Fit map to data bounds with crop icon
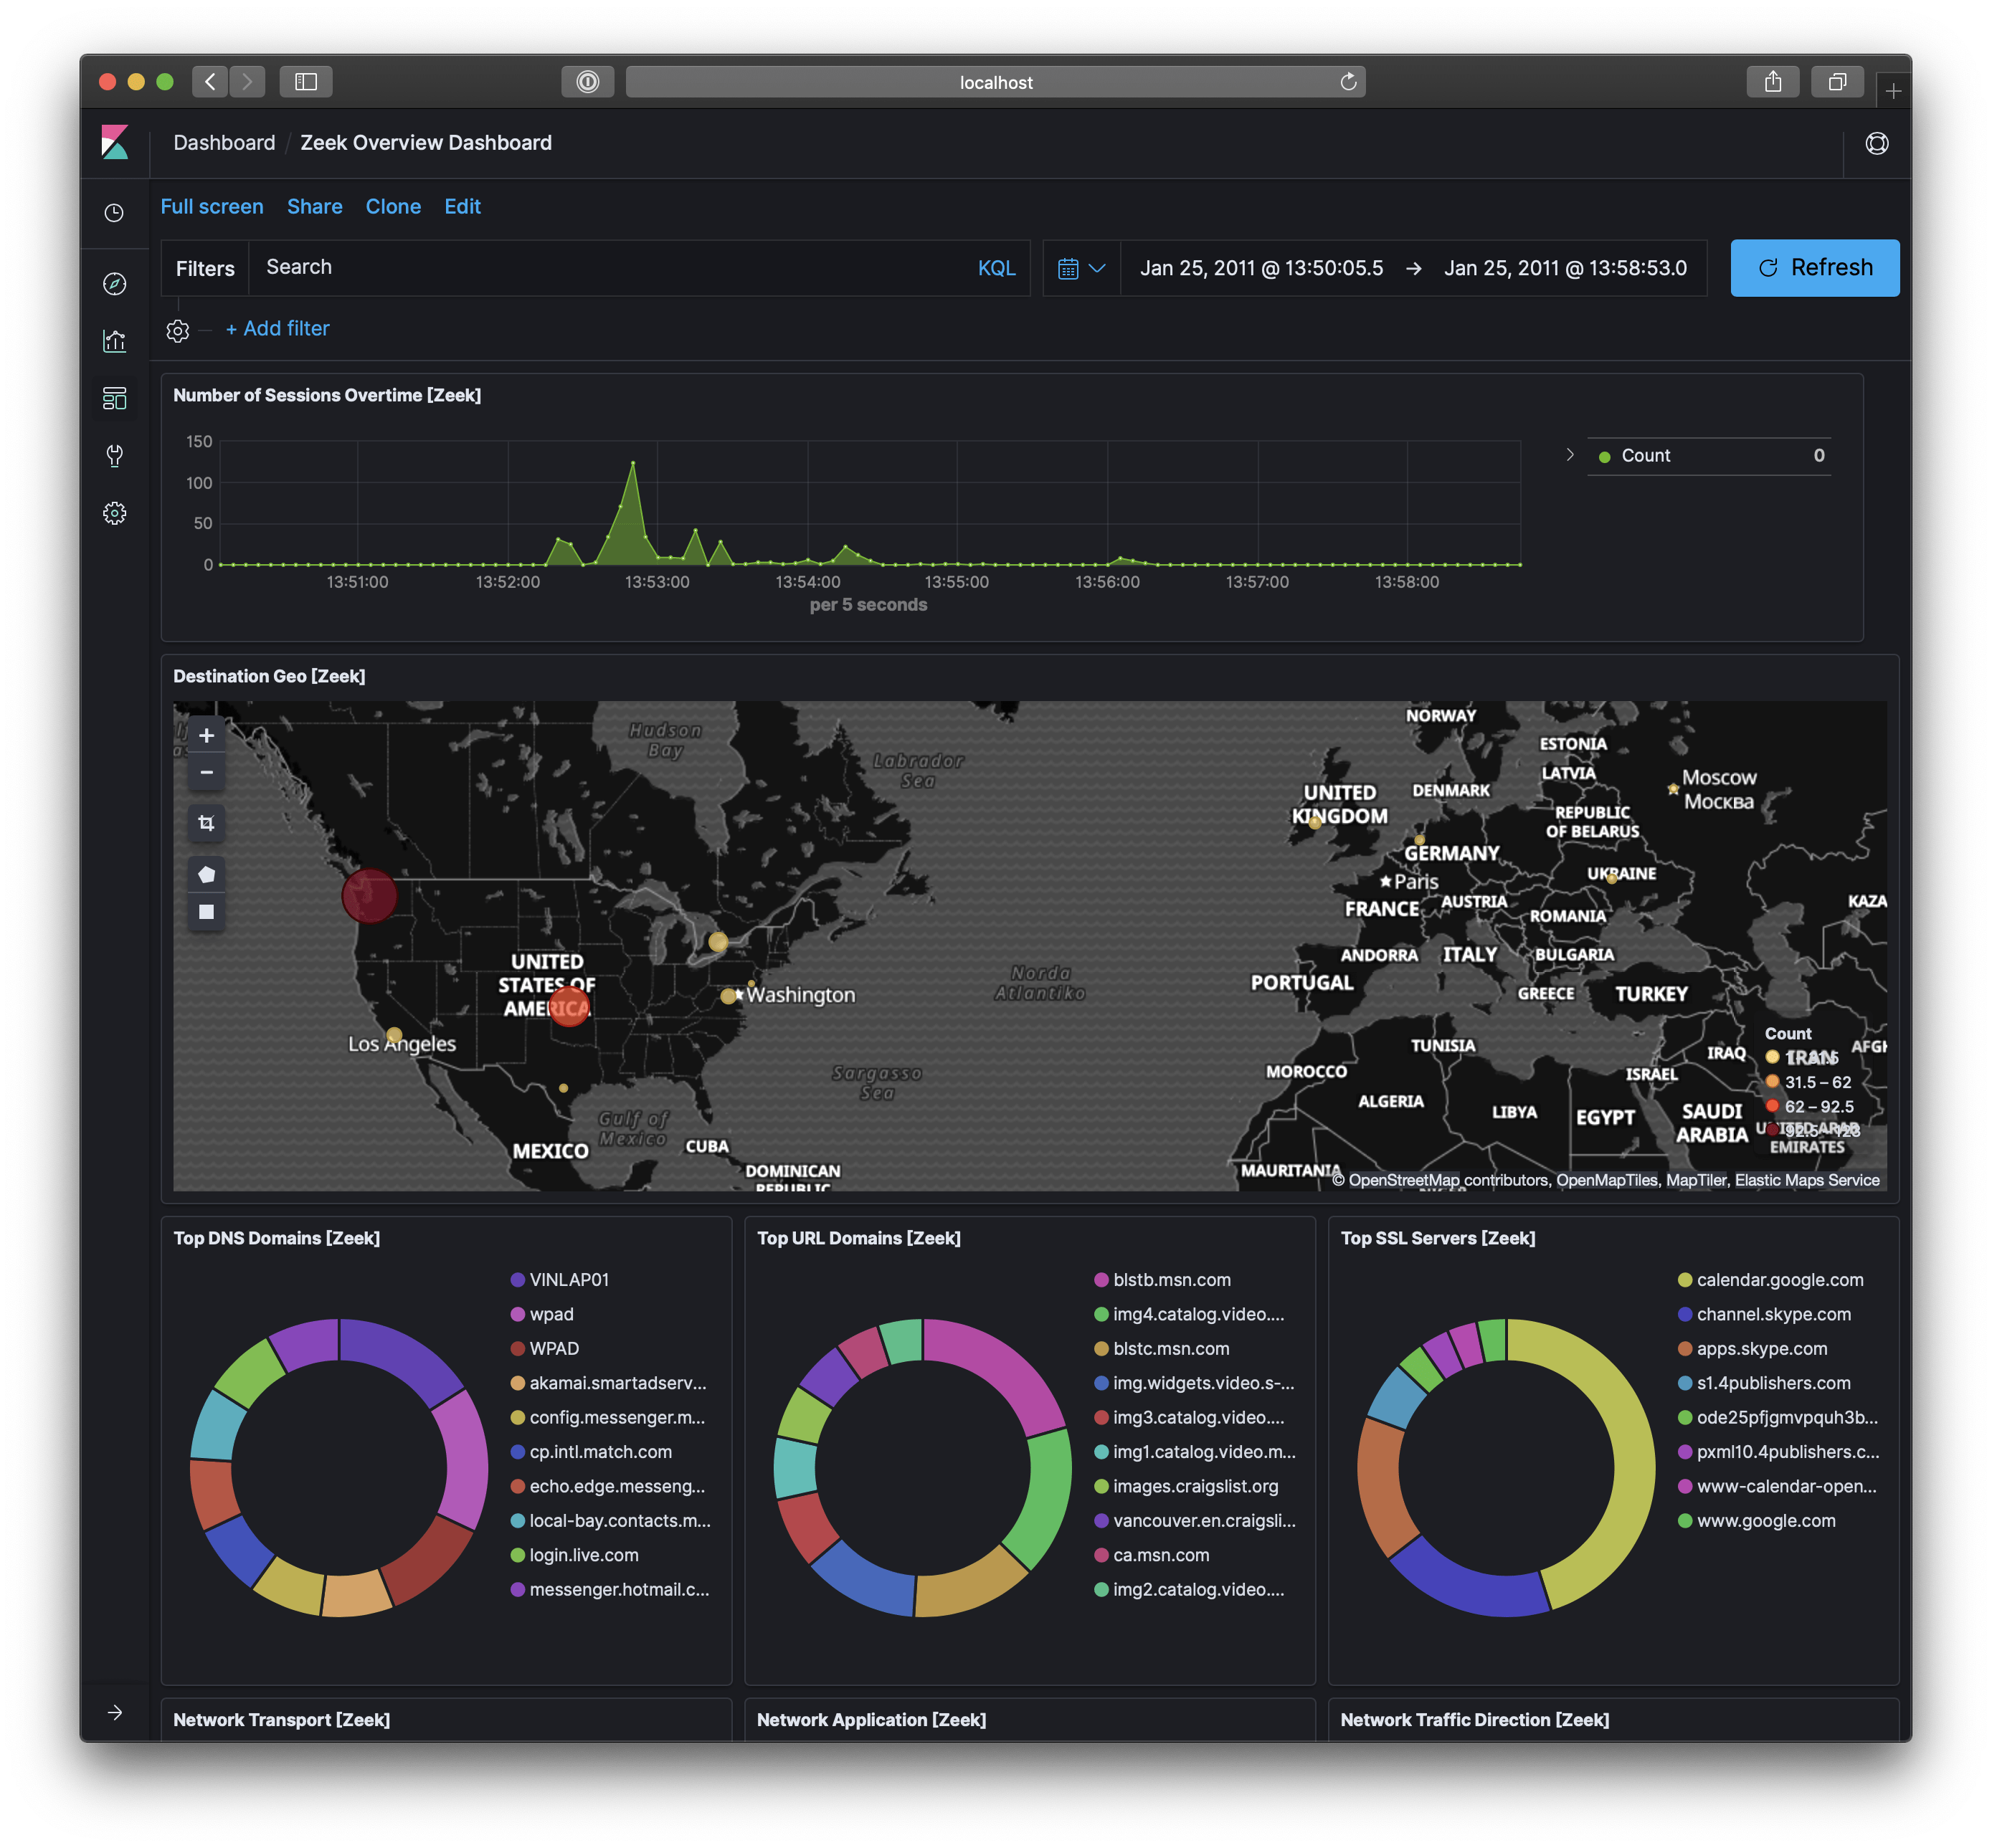 [x=206, y=823]
